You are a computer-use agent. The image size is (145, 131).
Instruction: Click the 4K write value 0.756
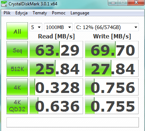(112, 87)
